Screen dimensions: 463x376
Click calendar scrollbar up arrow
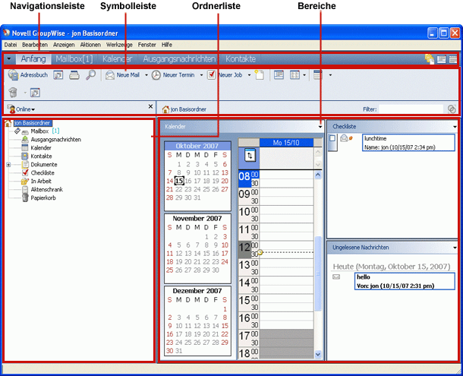point(318,175)
